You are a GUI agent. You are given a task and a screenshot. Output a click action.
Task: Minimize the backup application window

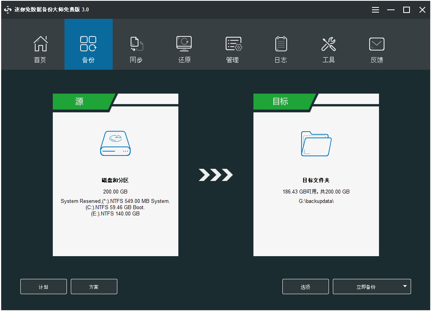[x=391, y=10]
